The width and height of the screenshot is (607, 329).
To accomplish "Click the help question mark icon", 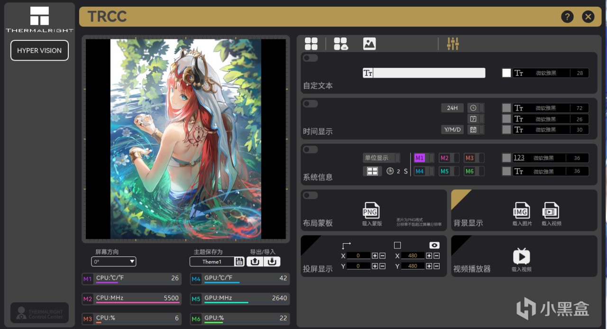I will coord(567,17).
